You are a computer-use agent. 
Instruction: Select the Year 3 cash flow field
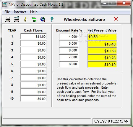pos(33,50)
